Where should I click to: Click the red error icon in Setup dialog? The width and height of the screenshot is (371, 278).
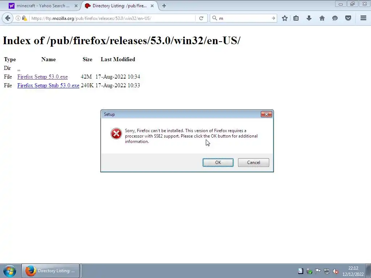[116, 134]
